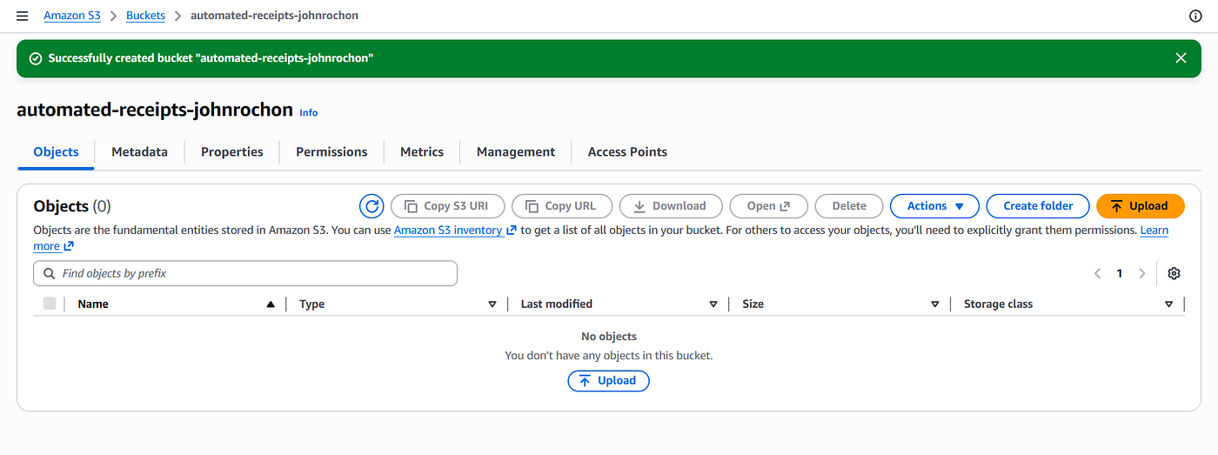Sort by Type column arrow

pos(492,304)
